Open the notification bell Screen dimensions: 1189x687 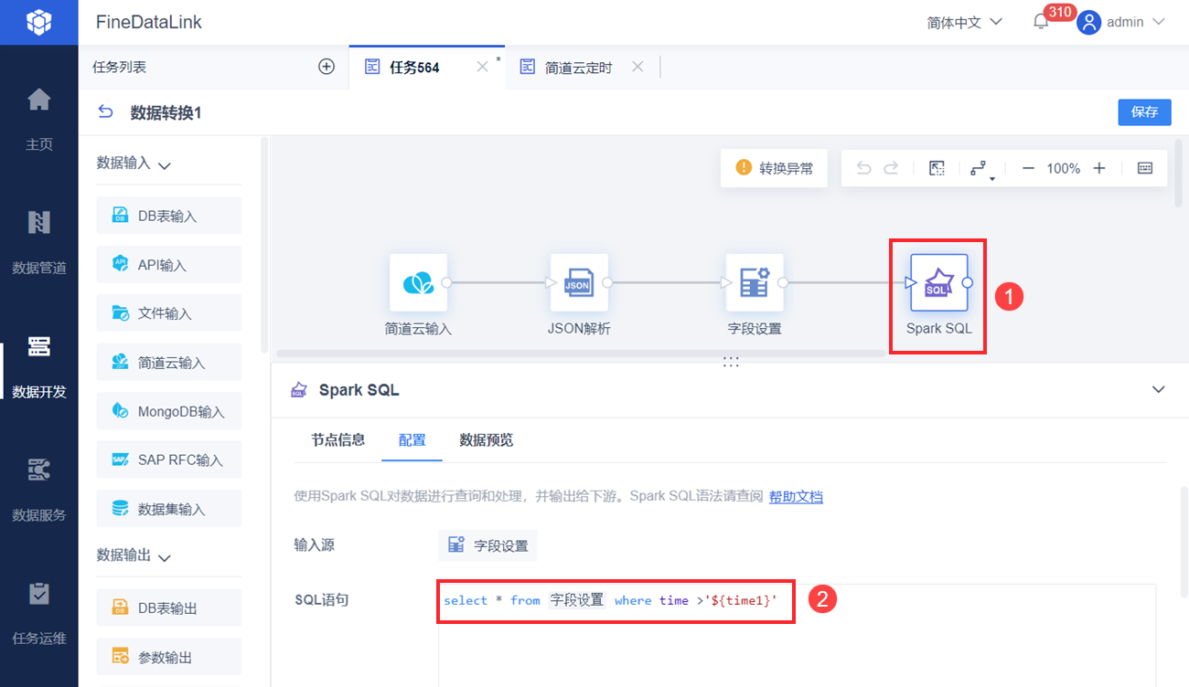click(1041, 22)
